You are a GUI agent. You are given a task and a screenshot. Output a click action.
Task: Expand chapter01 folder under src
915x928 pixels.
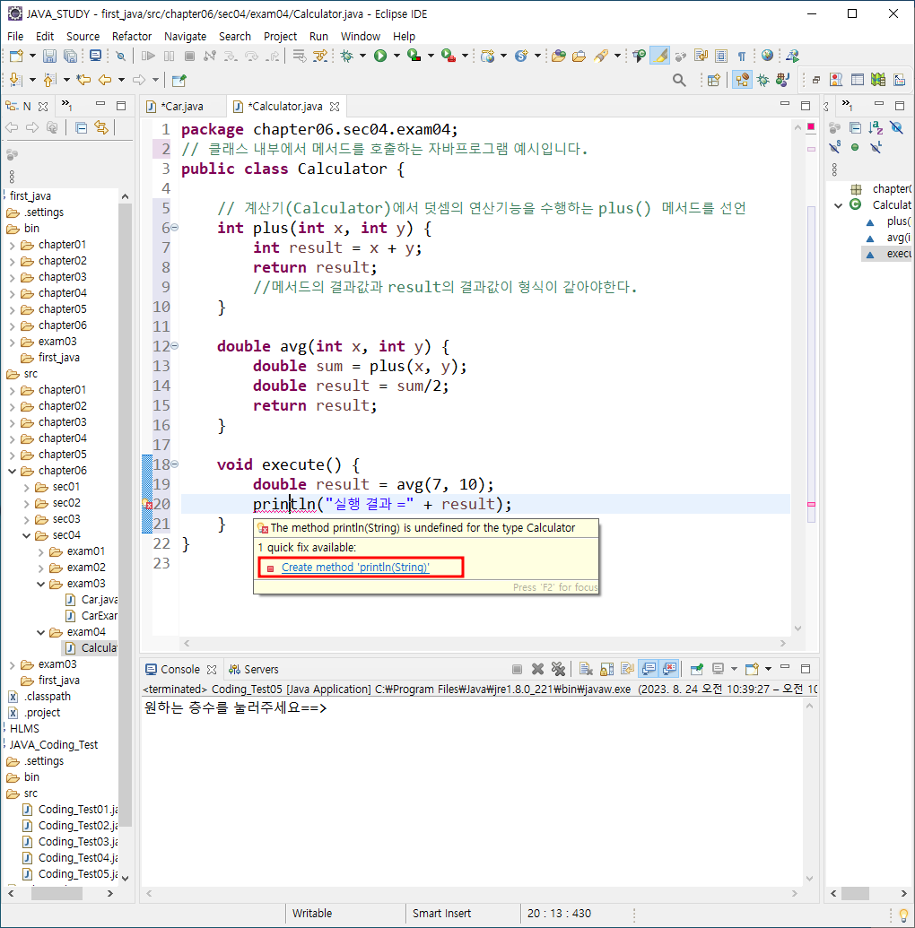13,390
